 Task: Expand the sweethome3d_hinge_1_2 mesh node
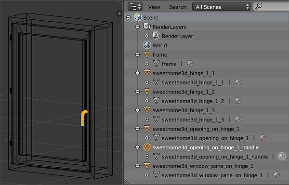pyautogui.click(x=147, y=101)
